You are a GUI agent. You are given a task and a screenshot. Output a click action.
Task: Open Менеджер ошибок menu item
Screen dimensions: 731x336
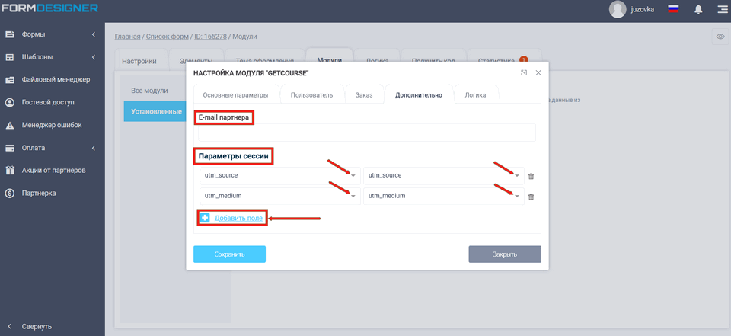click(x=53, y=125)
